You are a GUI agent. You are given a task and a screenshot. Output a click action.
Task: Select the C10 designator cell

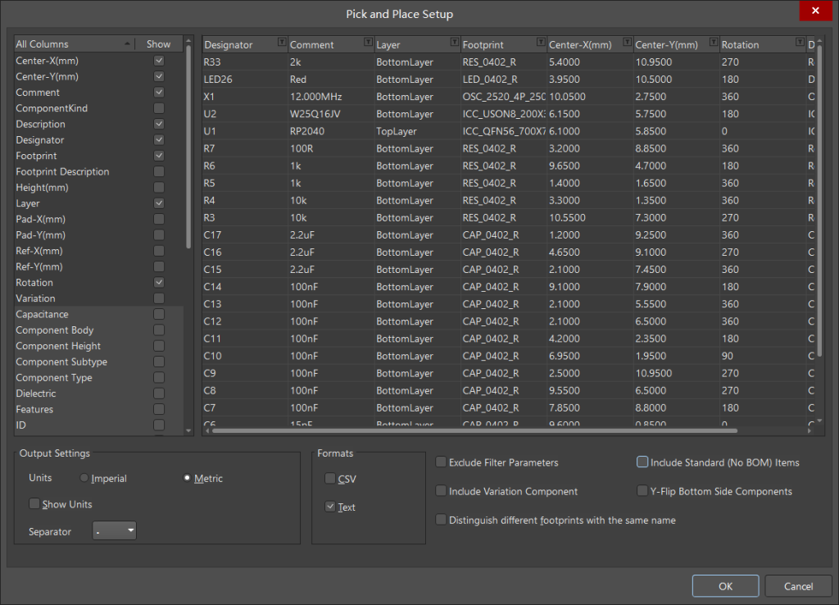click(245, 356)
